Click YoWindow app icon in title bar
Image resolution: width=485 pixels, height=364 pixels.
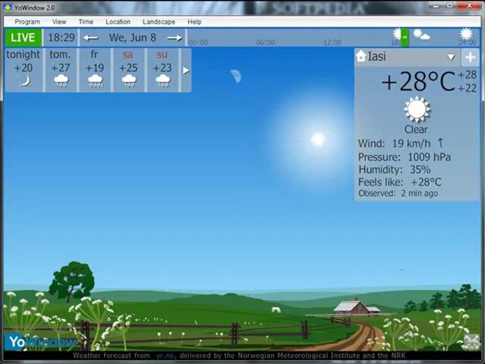[x=7, y=8]
